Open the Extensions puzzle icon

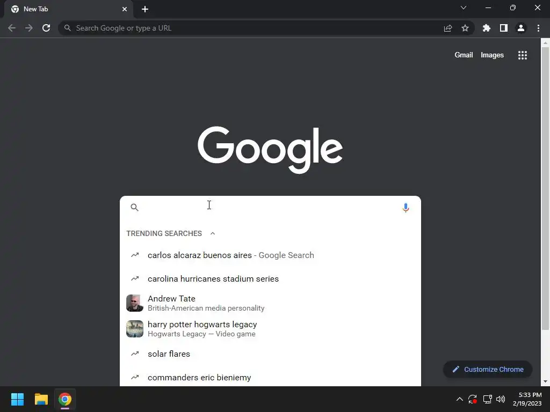point(487,28)
